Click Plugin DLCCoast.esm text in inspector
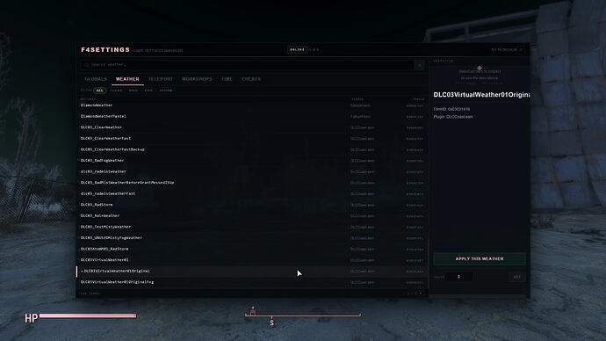The width and height of the screenshot is (606, 341). (x=453, y=117)
